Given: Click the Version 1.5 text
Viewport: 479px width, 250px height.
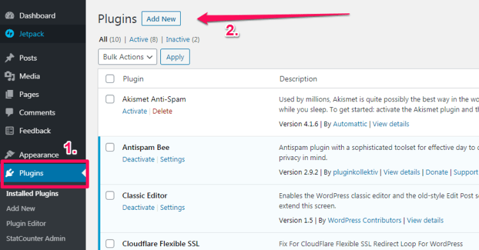Looking at the screenshot, I should [296, 220].
